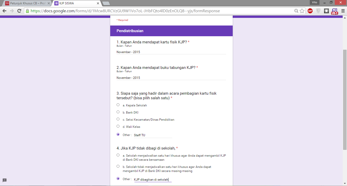Reload the page with refresh icon
The height and width of the screenshot is (186, 347).
19,11
